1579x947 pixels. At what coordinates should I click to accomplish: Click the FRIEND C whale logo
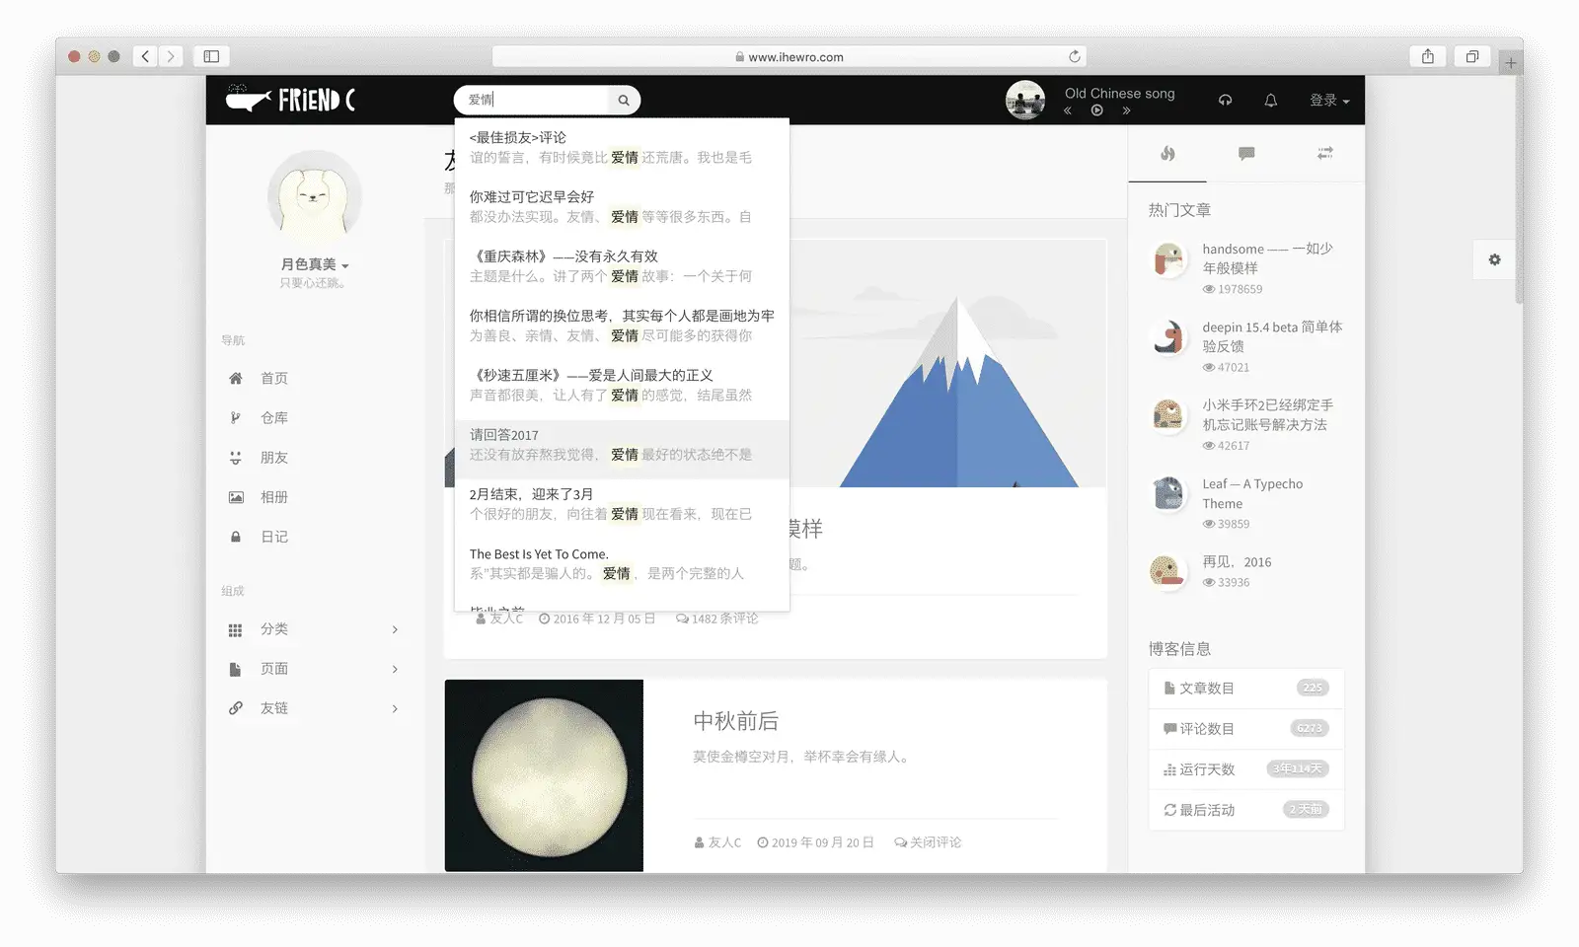pyautogui.click(x=291, y=100)
